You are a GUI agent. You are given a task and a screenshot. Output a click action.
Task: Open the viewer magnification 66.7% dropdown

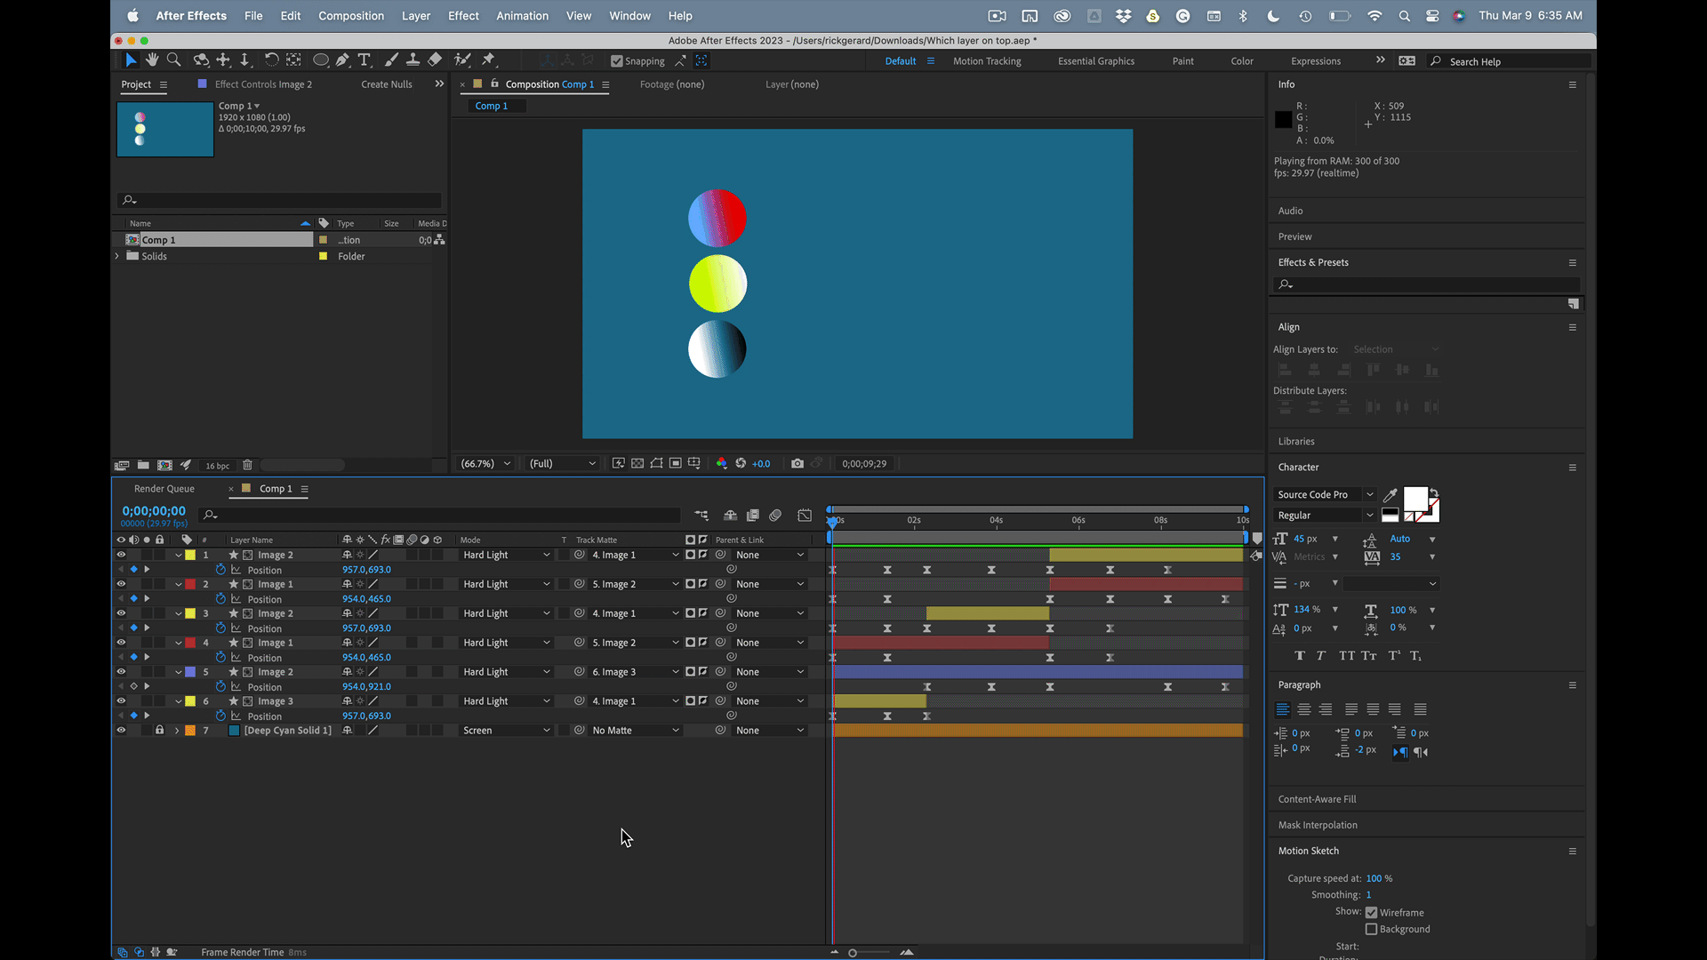click(x=485, y=463)
